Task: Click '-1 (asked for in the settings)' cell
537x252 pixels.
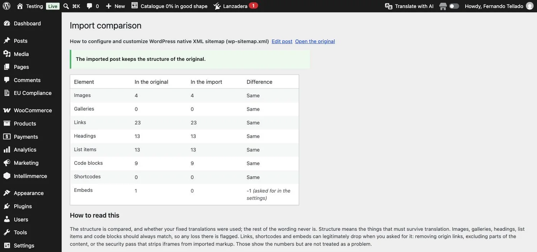Action: (268, 195)
